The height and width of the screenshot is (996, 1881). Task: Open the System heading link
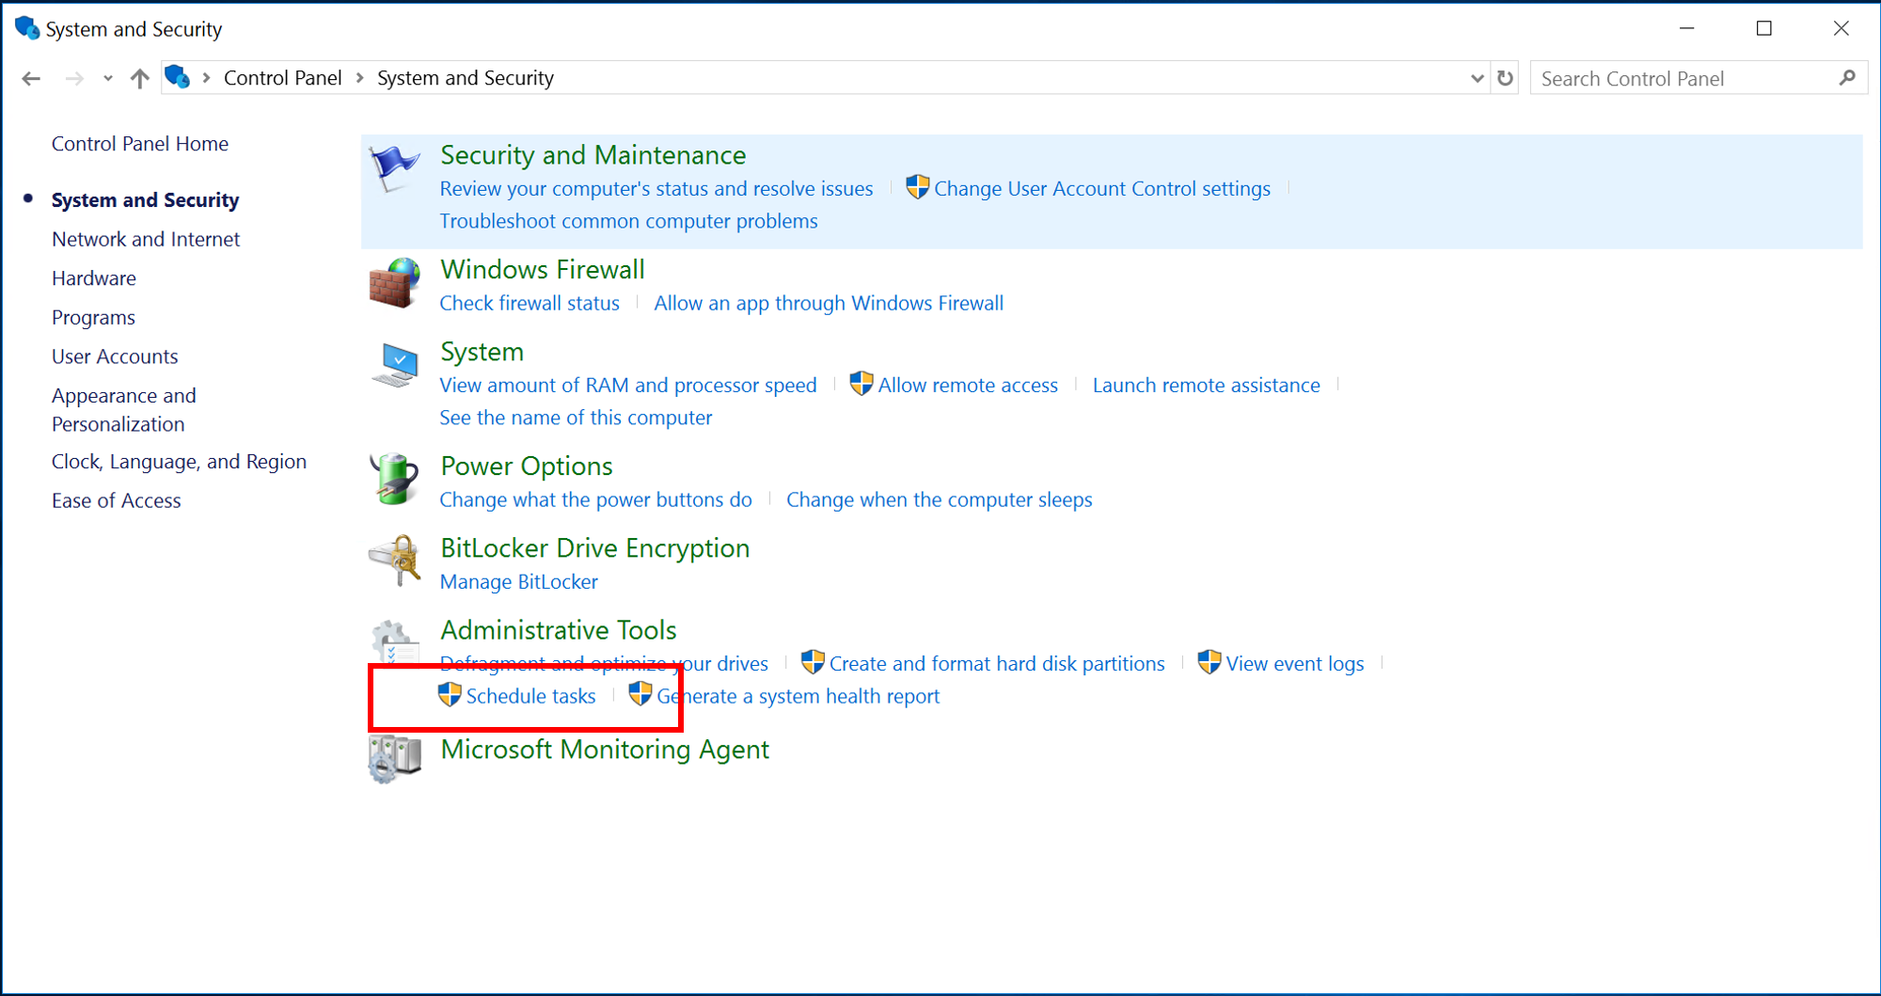(482, 352)
